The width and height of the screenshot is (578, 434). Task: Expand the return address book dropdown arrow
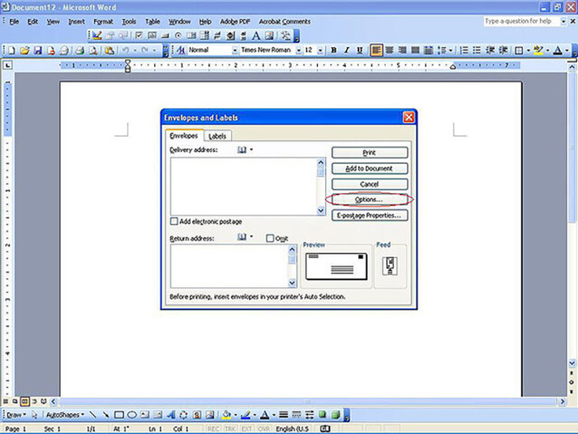pos(251,237)
